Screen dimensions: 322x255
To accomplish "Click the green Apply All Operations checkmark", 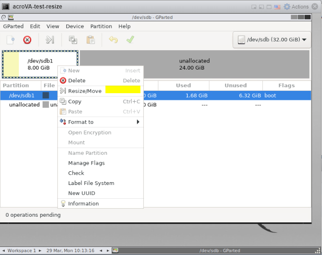I will (x=130, y=39).
